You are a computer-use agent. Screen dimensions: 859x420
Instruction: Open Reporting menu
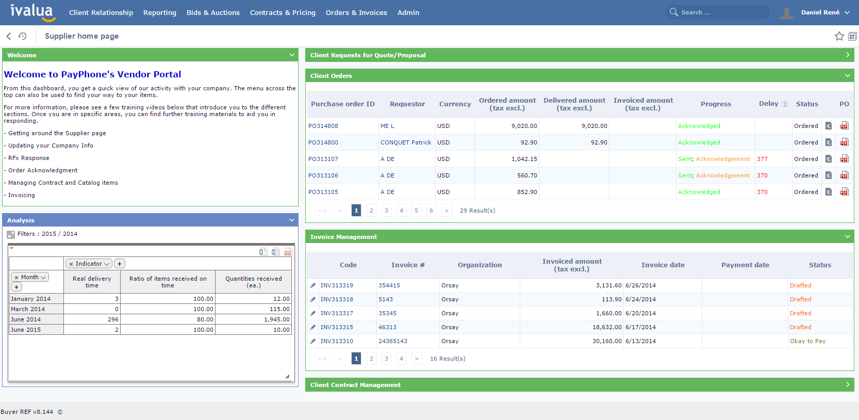coord(160,12)
